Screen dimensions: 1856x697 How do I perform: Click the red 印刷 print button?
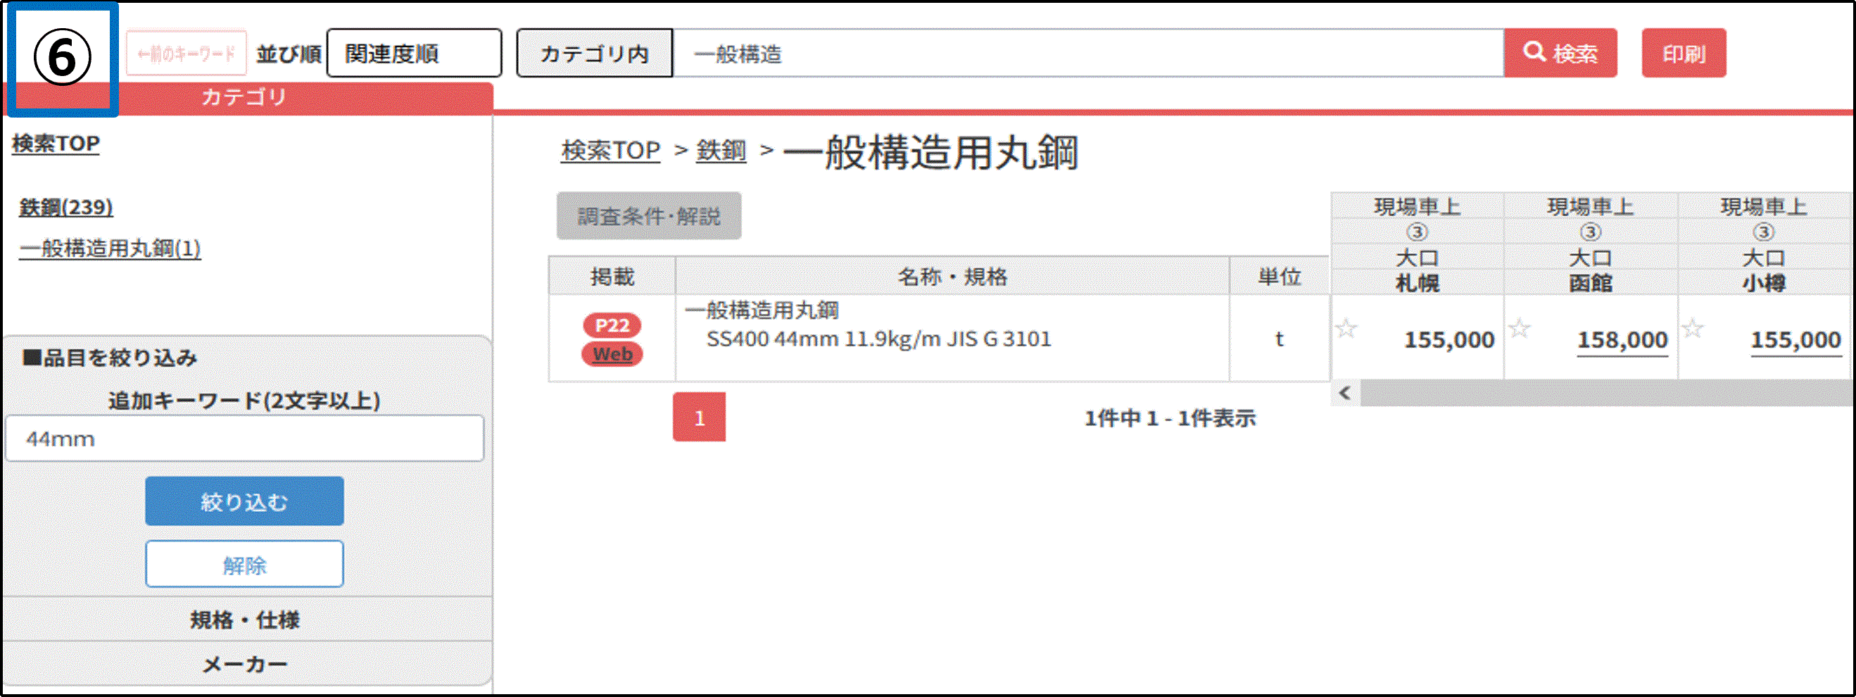(x=1684, y=52)
